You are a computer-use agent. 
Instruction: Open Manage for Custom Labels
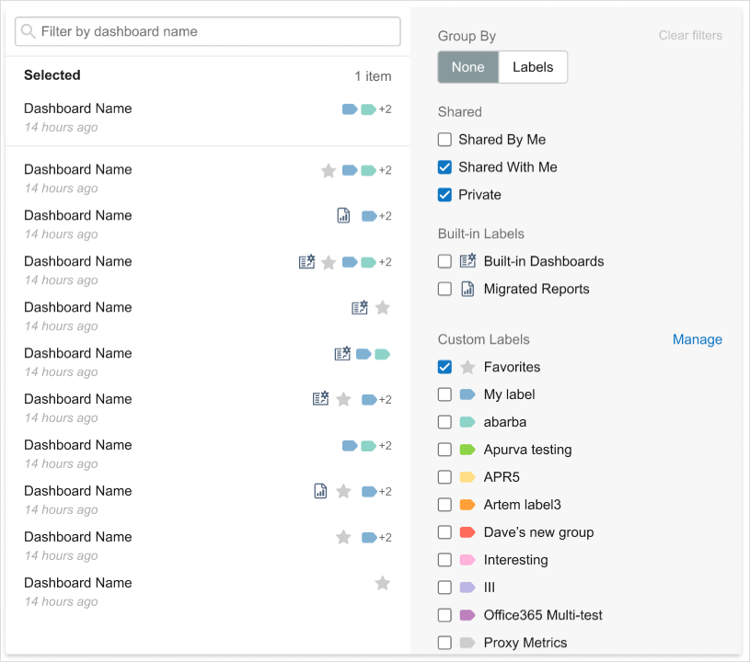pos(697,339)
